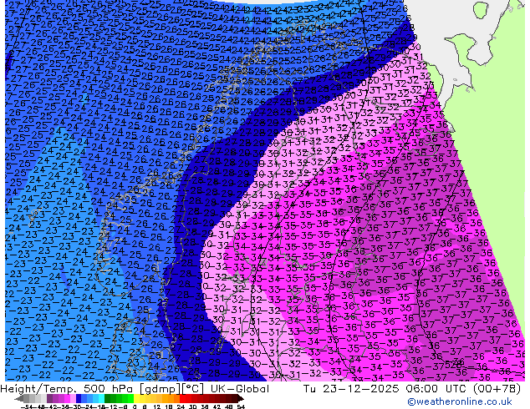Image resolution: width=530 pixels, height=409 pixels.
Task: Click the 54 value on the legend
Action: tap(240, 407)
